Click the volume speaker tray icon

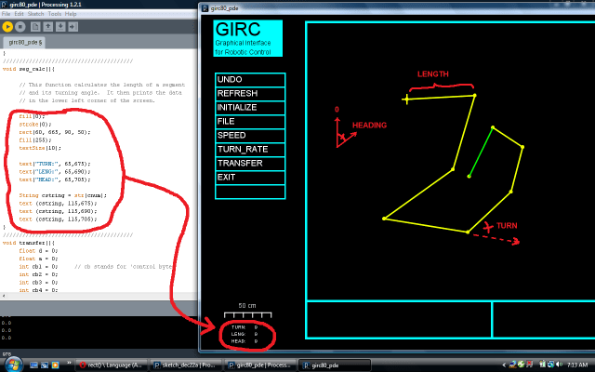(x=559, y=365)
